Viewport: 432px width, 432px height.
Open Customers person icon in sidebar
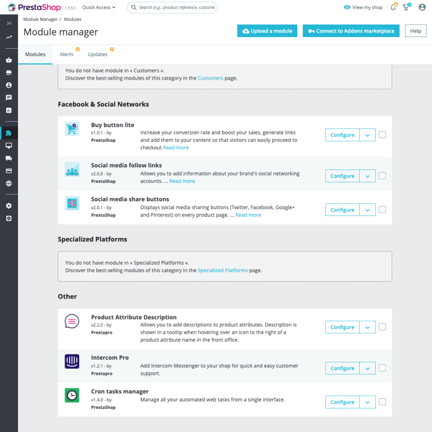(9, 85)
